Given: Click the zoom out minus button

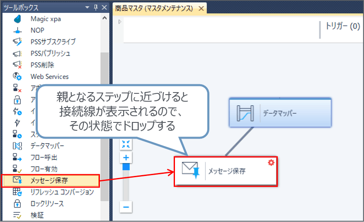Looking at the screenshot, I should [x=126, y=207].
